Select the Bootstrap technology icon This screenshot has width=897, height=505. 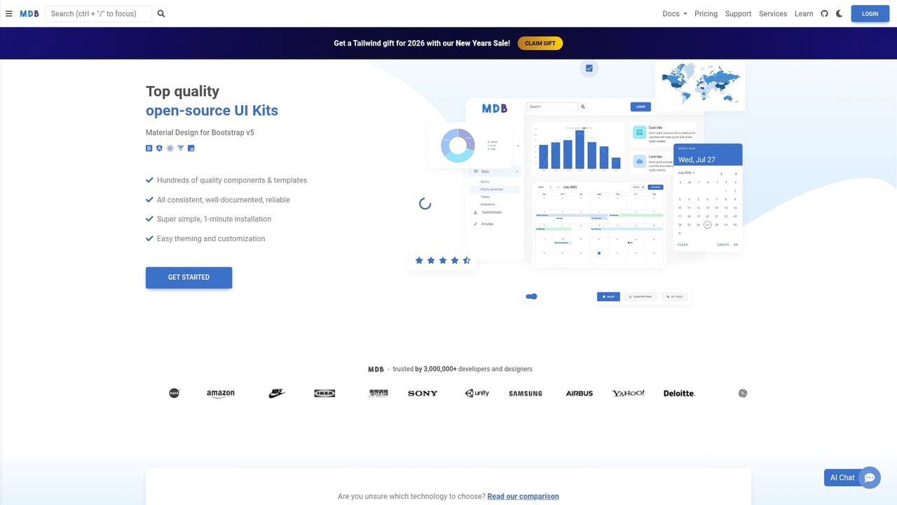tap(149, 148)
